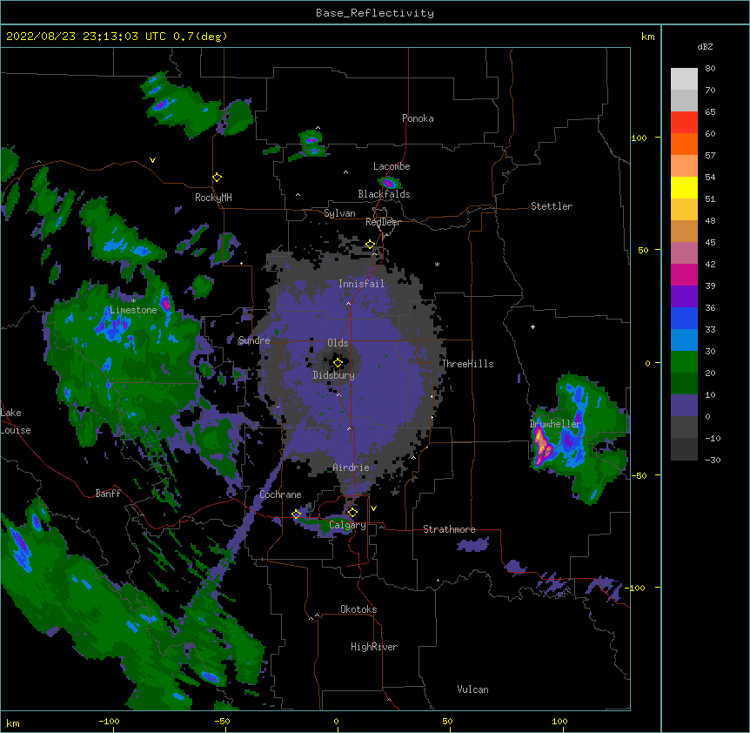This screenshot has width=750, height=733.
Task: Click the purple 10 dBZ legend color
Action: click(684, 406)
